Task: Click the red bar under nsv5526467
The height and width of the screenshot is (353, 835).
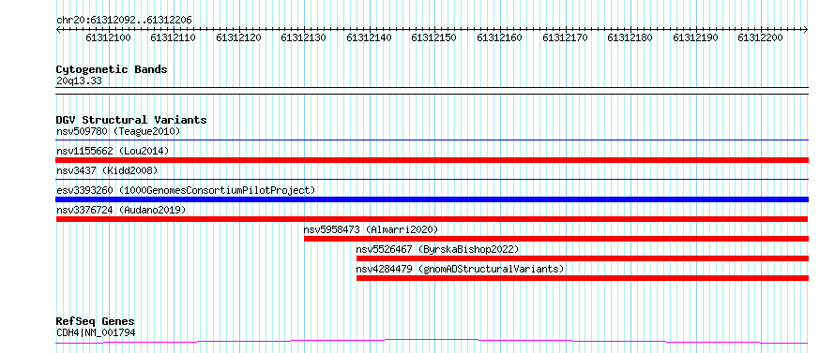Action: tap(583, 258)
